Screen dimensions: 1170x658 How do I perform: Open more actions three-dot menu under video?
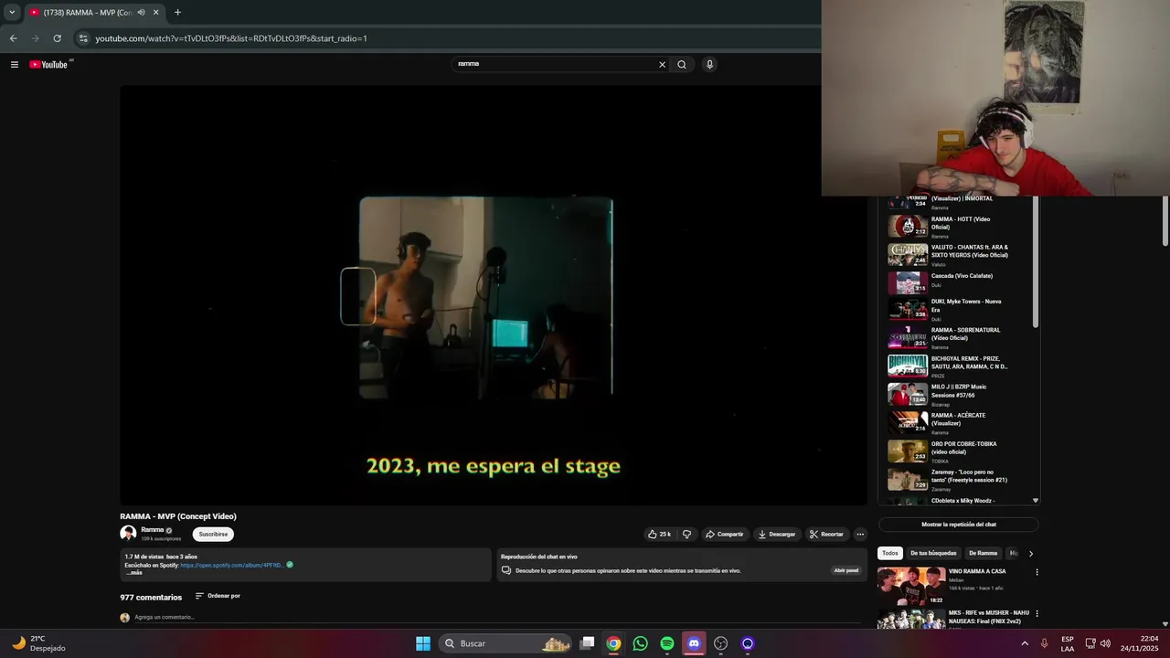point(860,534)
